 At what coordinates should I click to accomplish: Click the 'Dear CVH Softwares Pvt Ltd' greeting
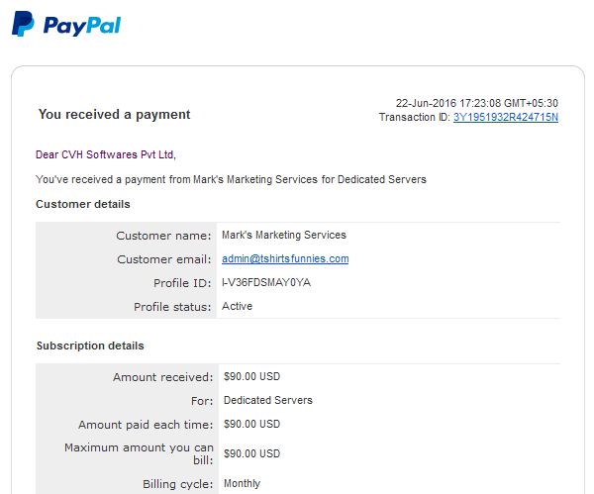(106, 154)
